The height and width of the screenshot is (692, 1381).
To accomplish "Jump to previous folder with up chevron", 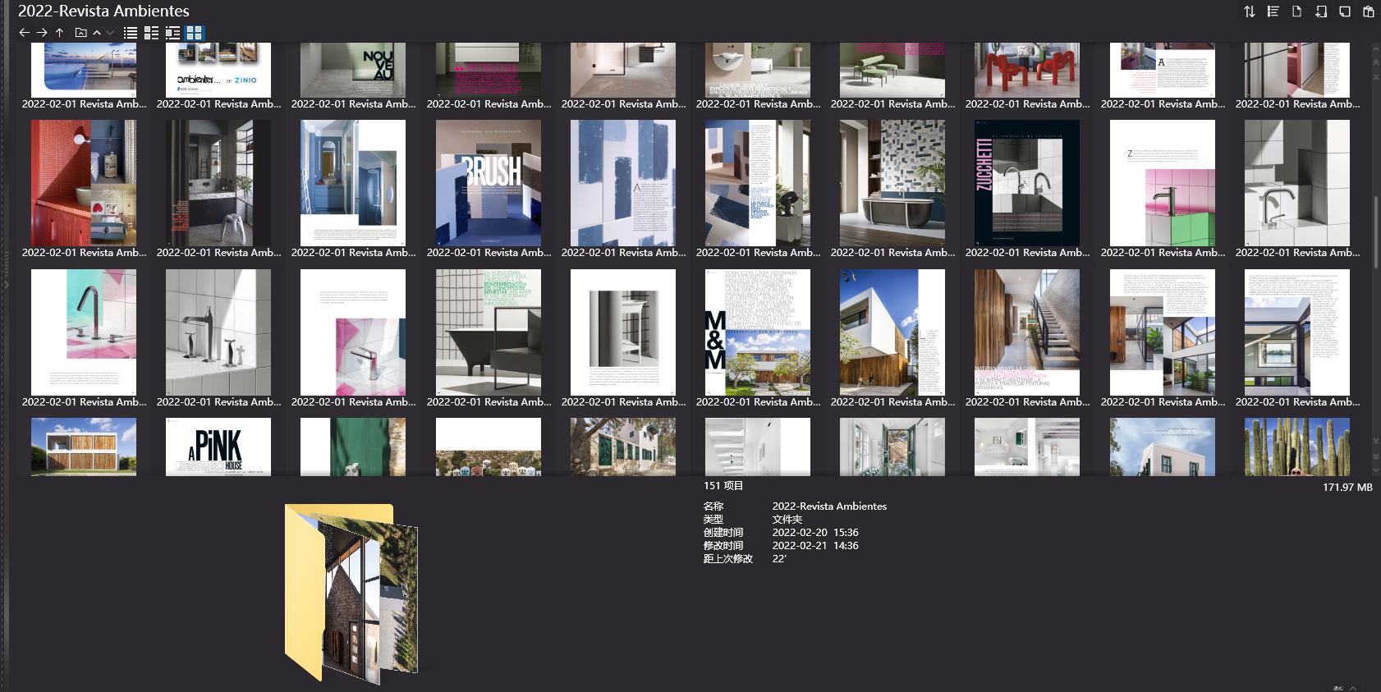I will coord(97,33).
